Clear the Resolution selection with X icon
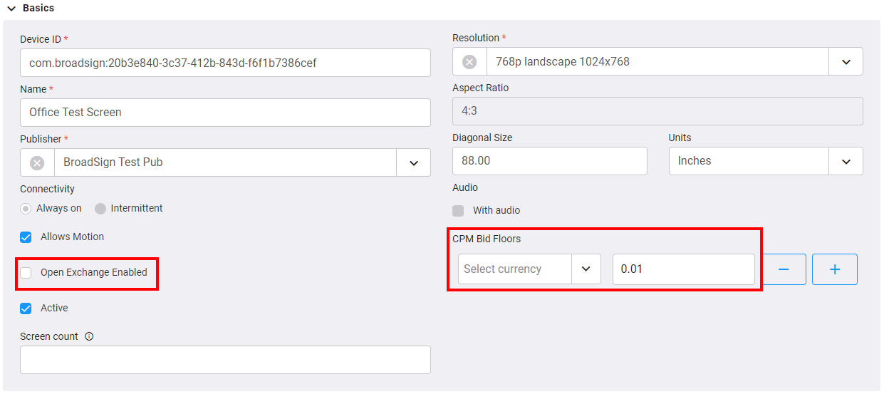The height and width of the screenshot is (394, 884). (469, 62)
